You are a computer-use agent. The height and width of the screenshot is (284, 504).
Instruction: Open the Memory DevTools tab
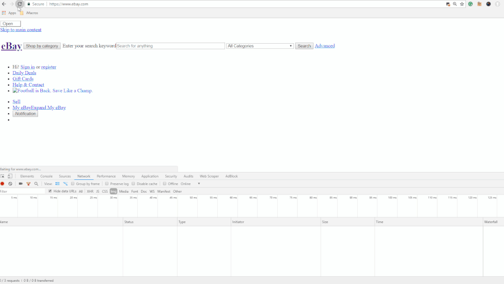click(x=128, y=176)
